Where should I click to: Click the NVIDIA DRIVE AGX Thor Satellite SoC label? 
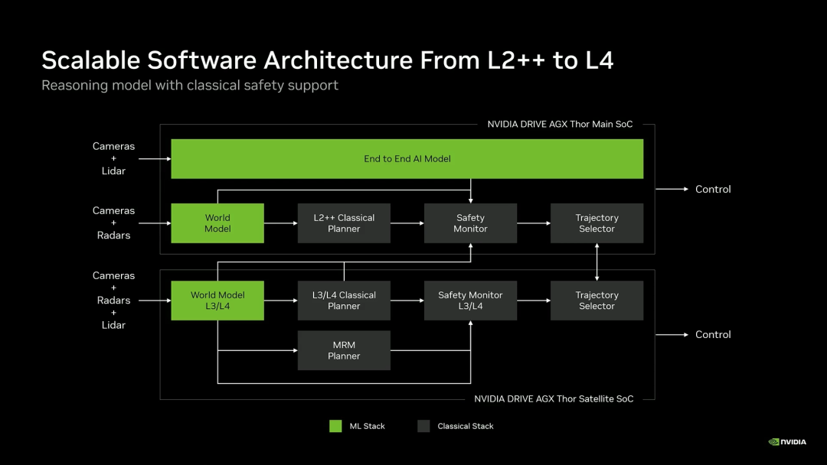coord(554,398)
